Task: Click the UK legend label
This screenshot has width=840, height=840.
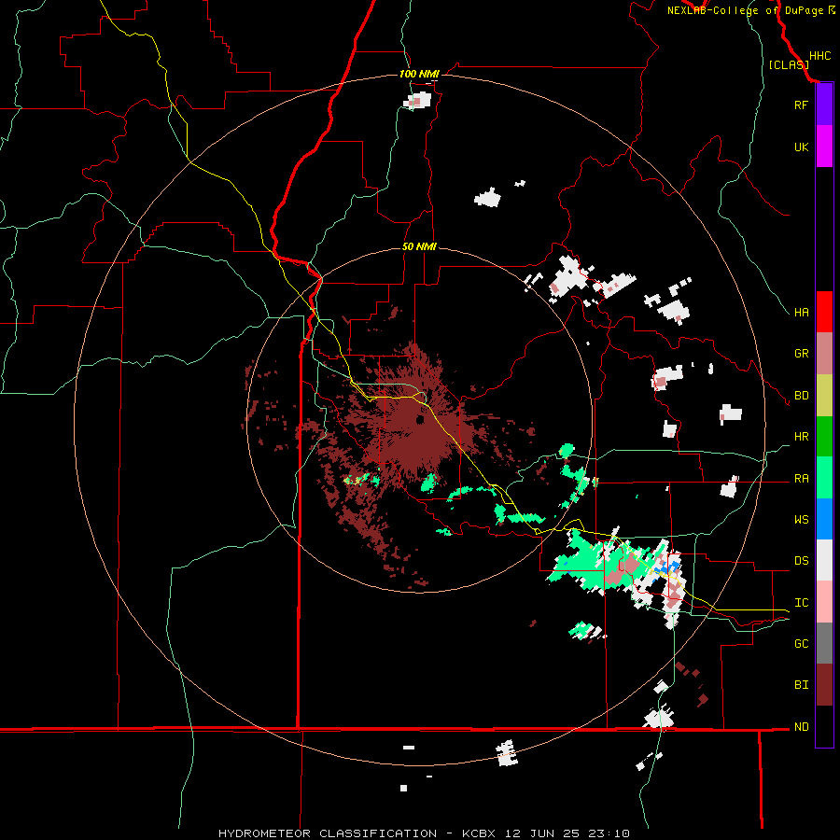Action: tap(801, 147)
